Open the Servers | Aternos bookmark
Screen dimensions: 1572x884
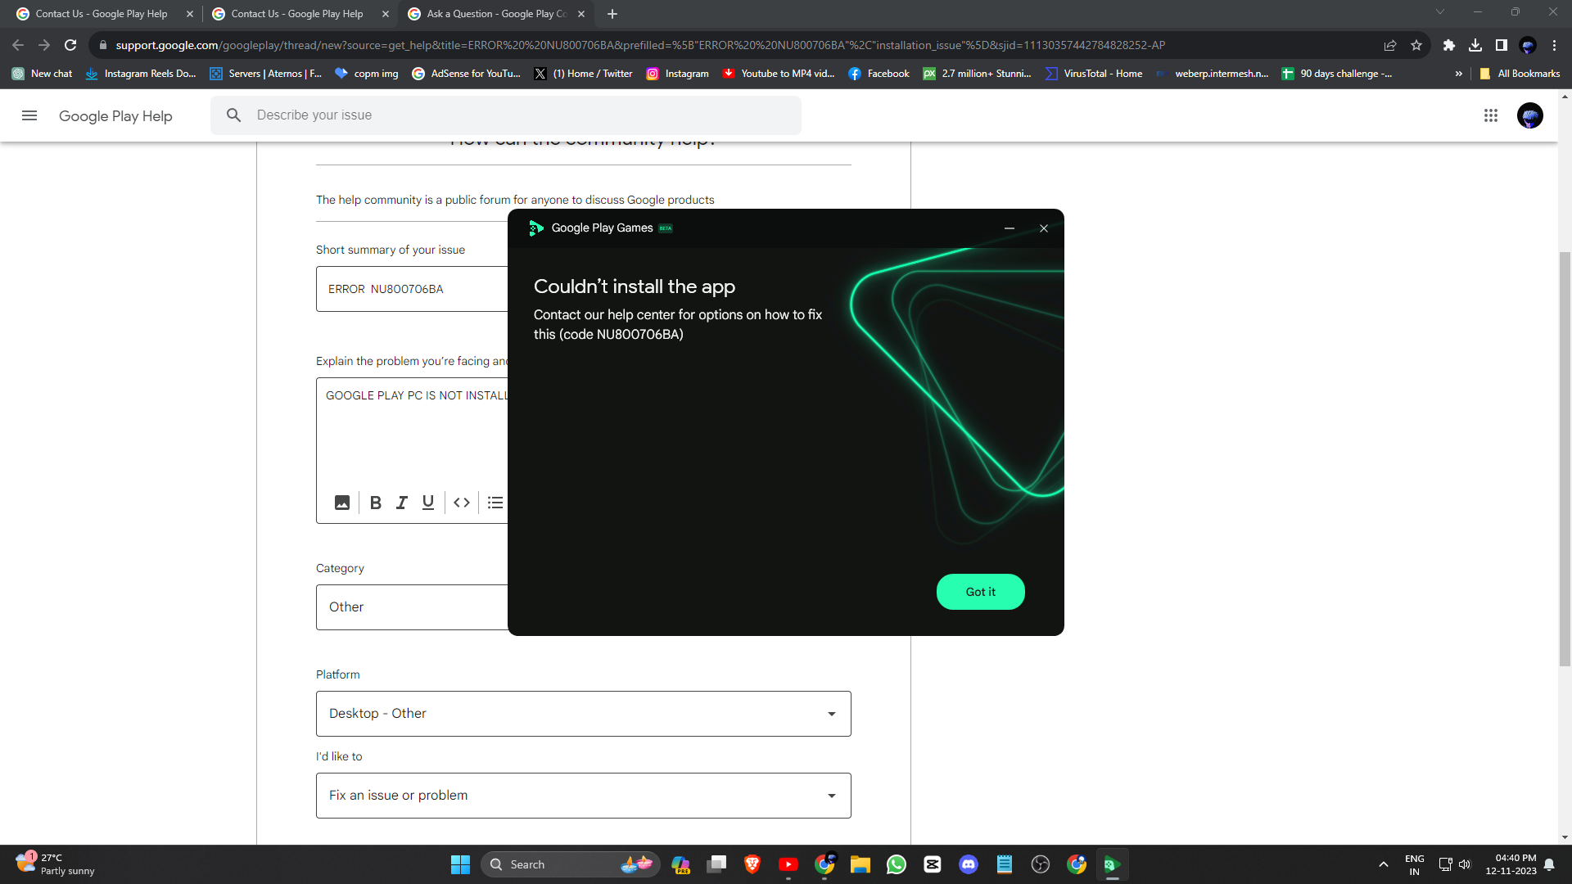point(266,74)
